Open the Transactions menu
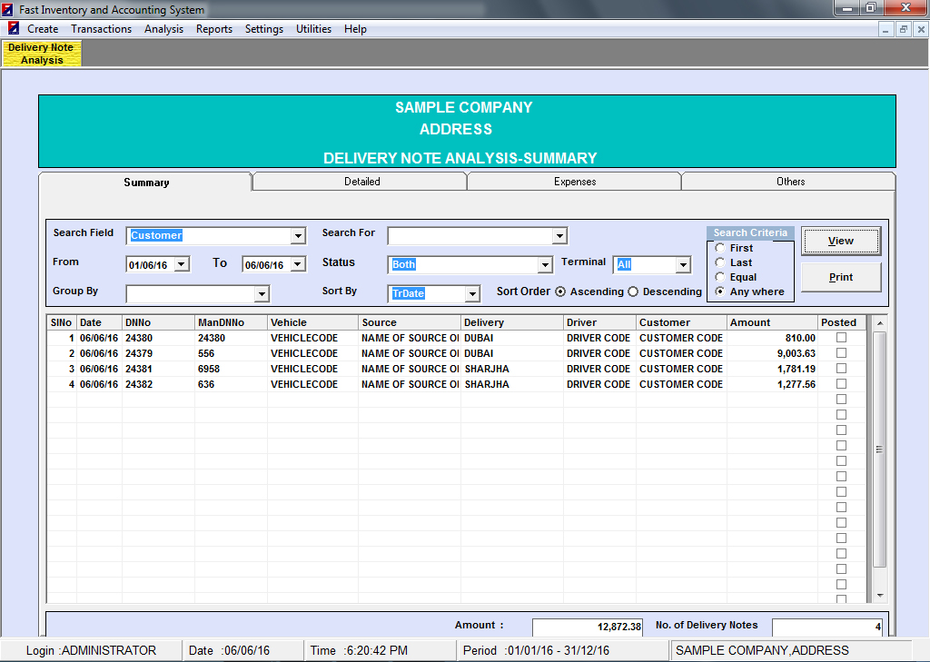 [101, 29]
